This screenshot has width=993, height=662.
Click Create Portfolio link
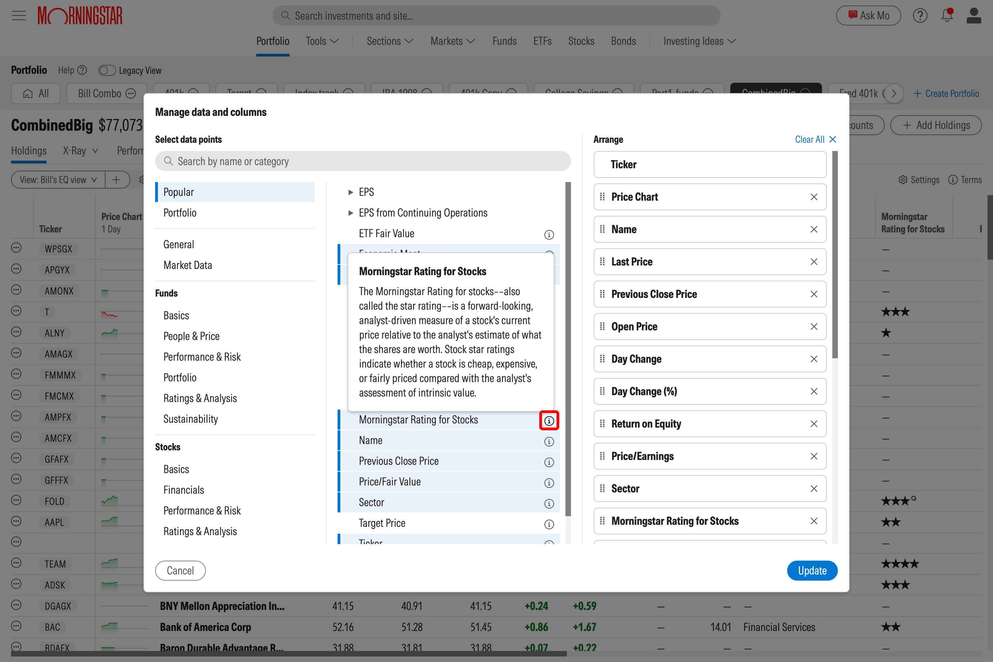pyautogui.click(x=946, y=93)
